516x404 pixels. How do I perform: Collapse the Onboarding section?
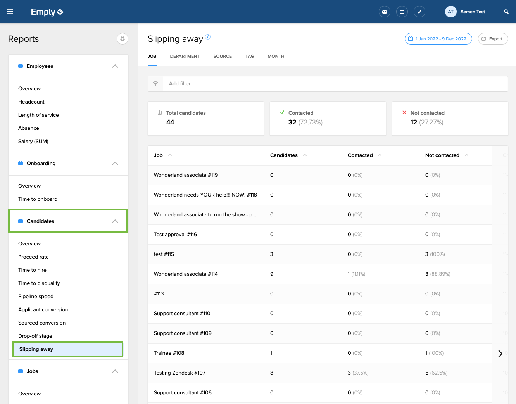tap(115, 164)
